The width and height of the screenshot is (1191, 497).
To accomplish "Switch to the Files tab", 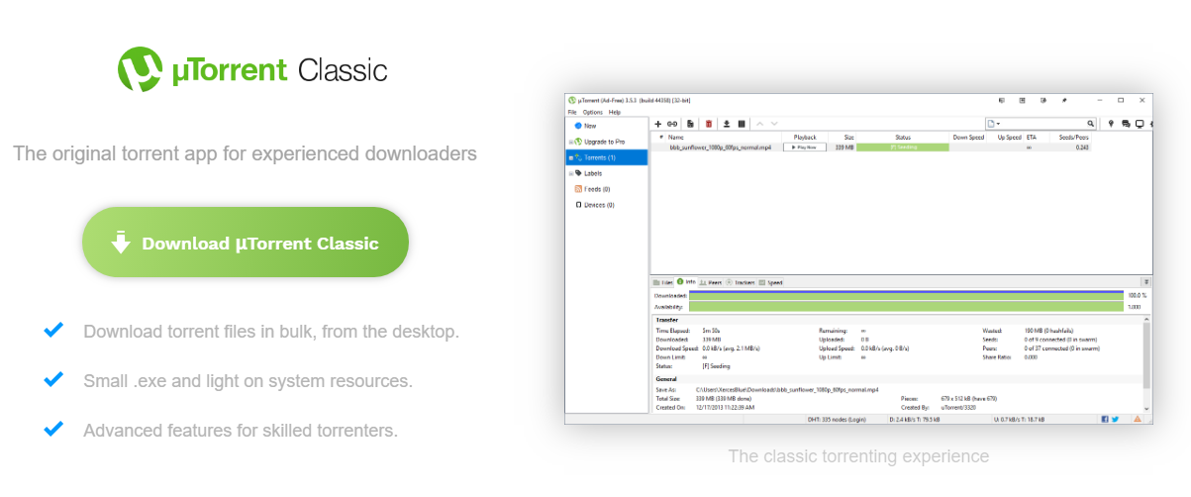I will pos(663,282).
